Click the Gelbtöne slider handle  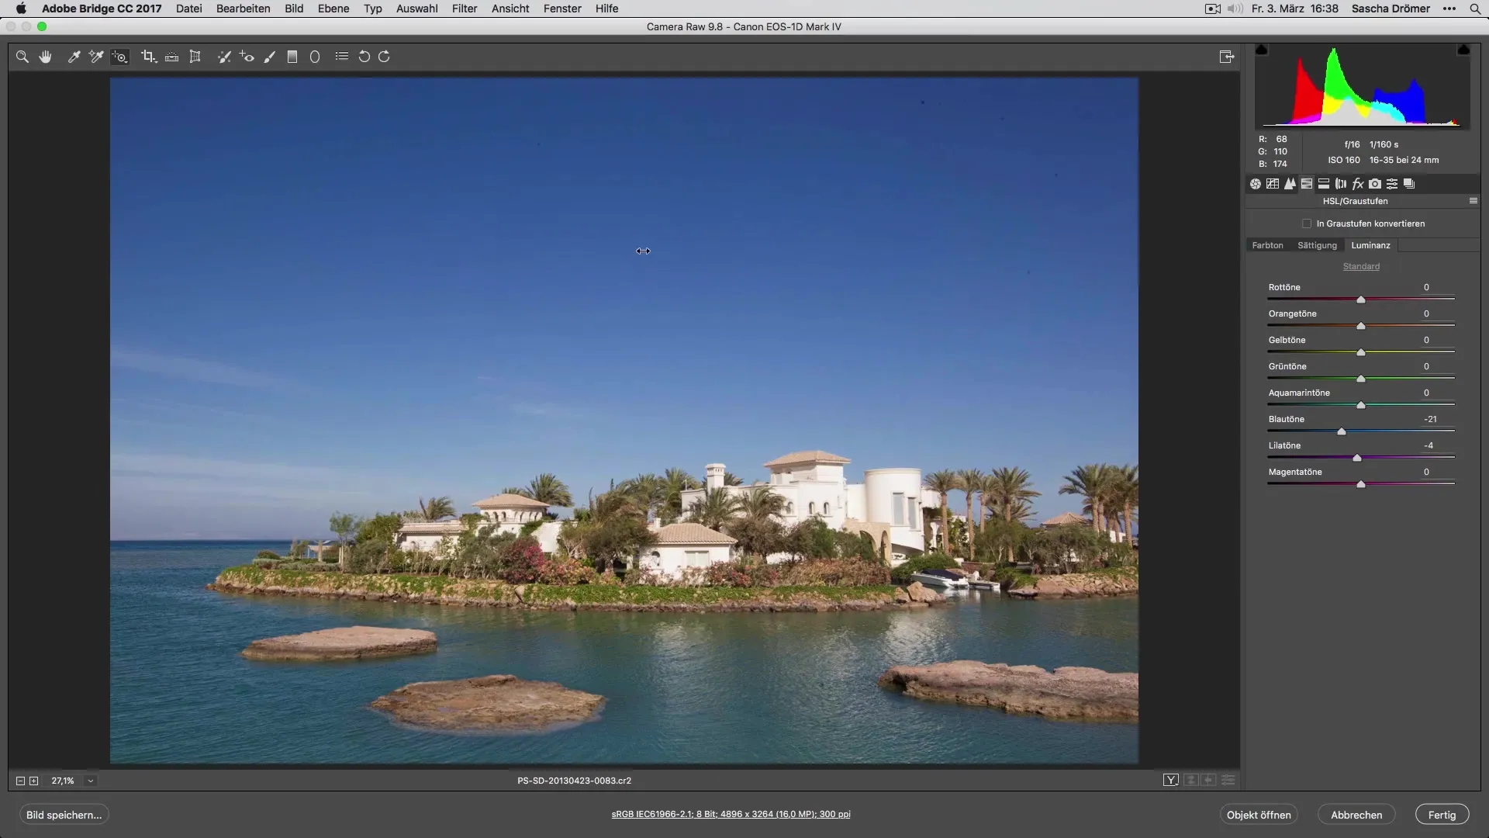pos(1361,352)
